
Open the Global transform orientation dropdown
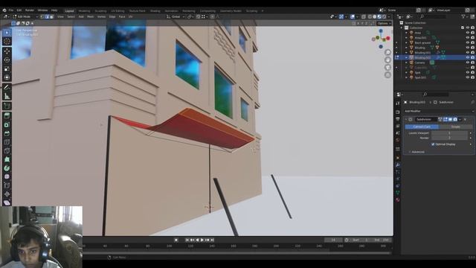click(x=176, y=16)
